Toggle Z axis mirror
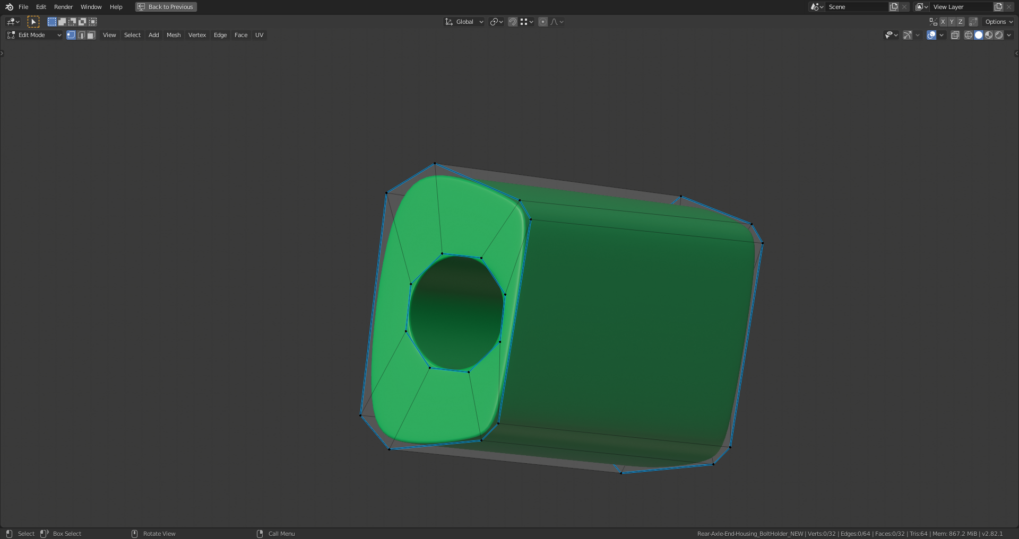 [960, 22]
